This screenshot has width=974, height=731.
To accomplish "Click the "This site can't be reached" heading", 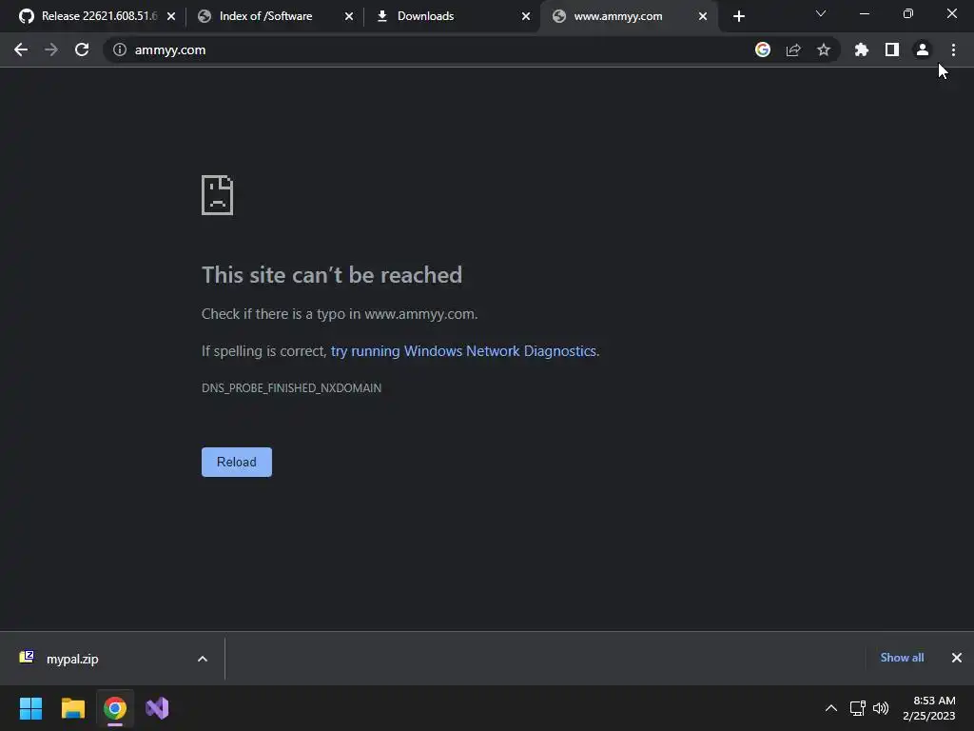I will 332,275.
